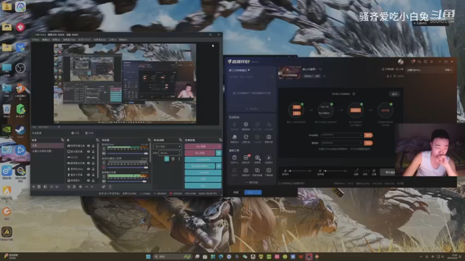Click exit button at bottom of OBS Controls
The height and width of the screenshot is (261, 465).
[x=203, y=186]
